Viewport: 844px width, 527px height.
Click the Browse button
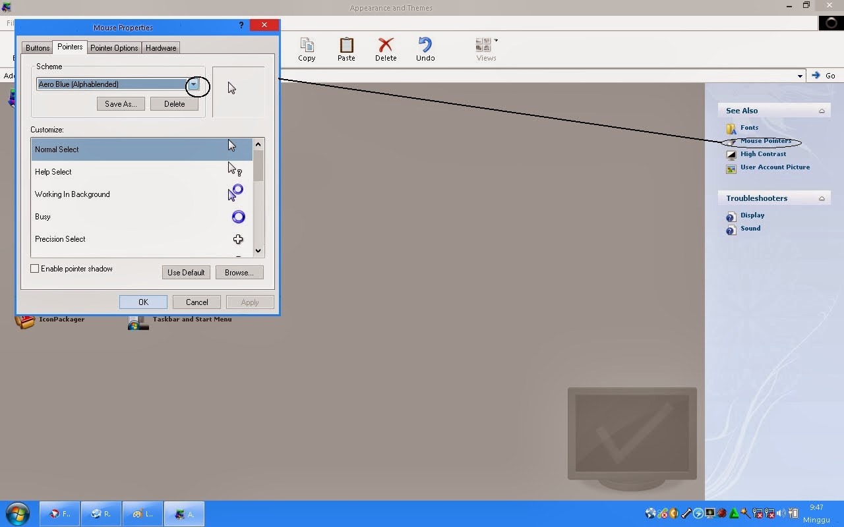click(239, 272)
